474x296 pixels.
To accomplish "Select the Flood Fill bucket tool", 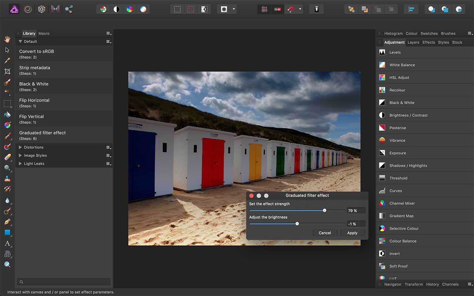I will click(7, 114).
